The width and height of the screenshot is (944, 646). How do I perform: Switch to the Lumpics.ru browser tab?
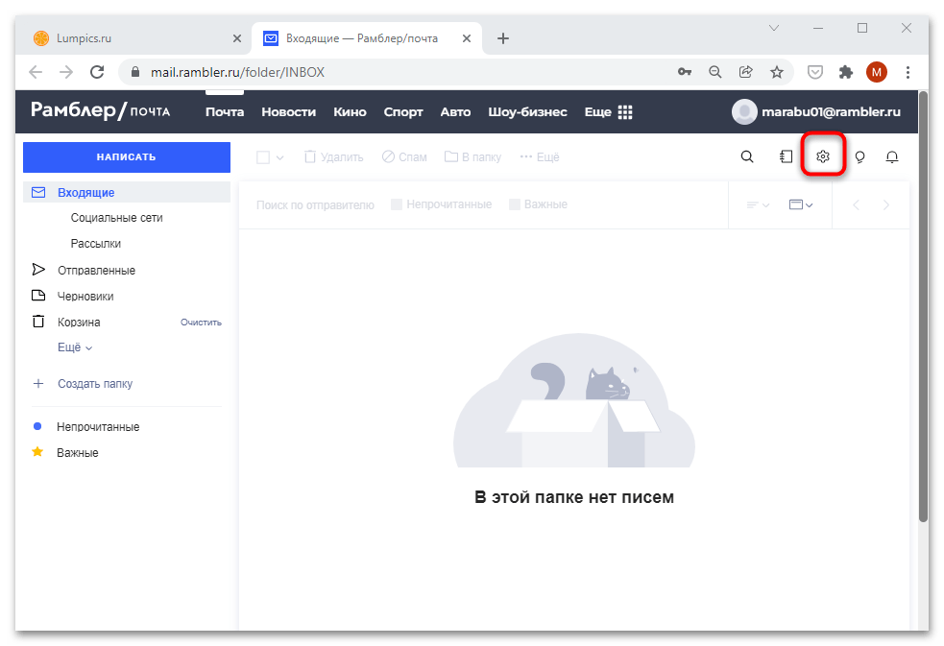click(x=132, y=38)
